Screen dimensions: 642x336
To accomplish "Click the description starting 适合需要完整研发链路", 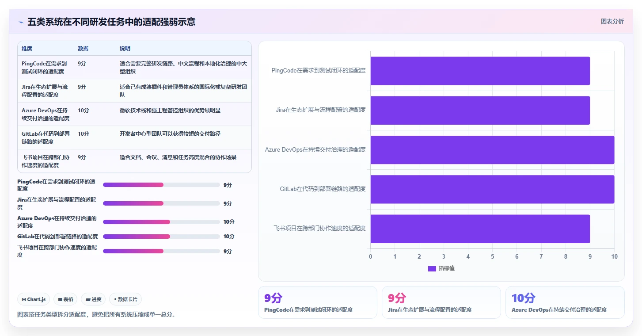I will click(x=183, y=67).
